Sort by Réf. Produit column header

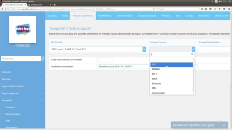(x=57, y=42)
